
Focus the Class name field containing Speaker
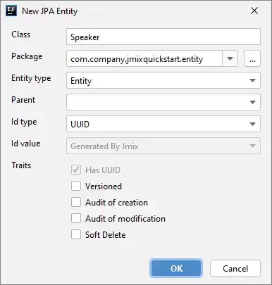[163, 37]
